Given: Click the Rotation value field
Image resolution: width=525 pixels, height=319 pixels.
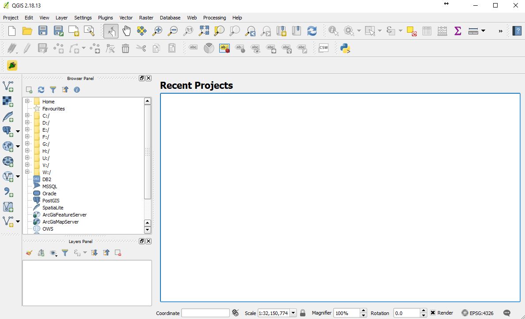Looking at the screenshot, I should tap(407, 313).
